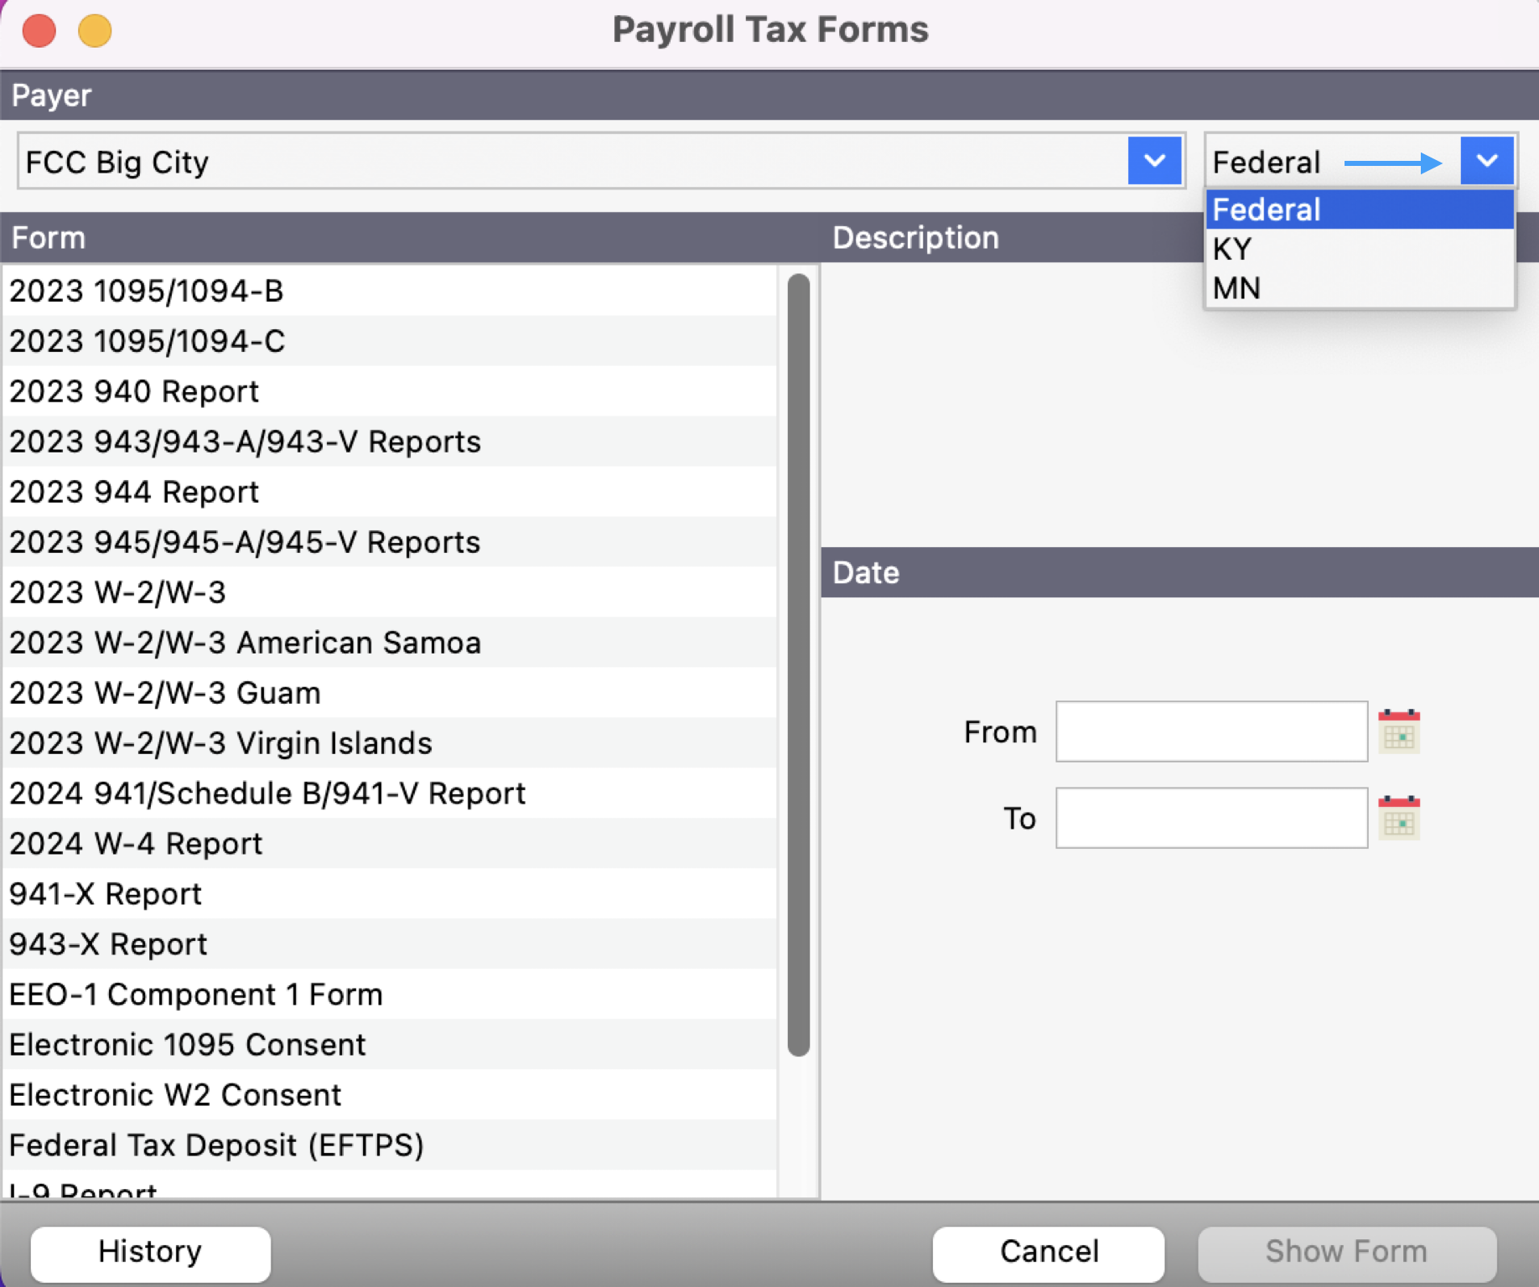Open the From date calendar picker
Image resolution: width=1539 pixels, height=1287 pixels.
1398,732
